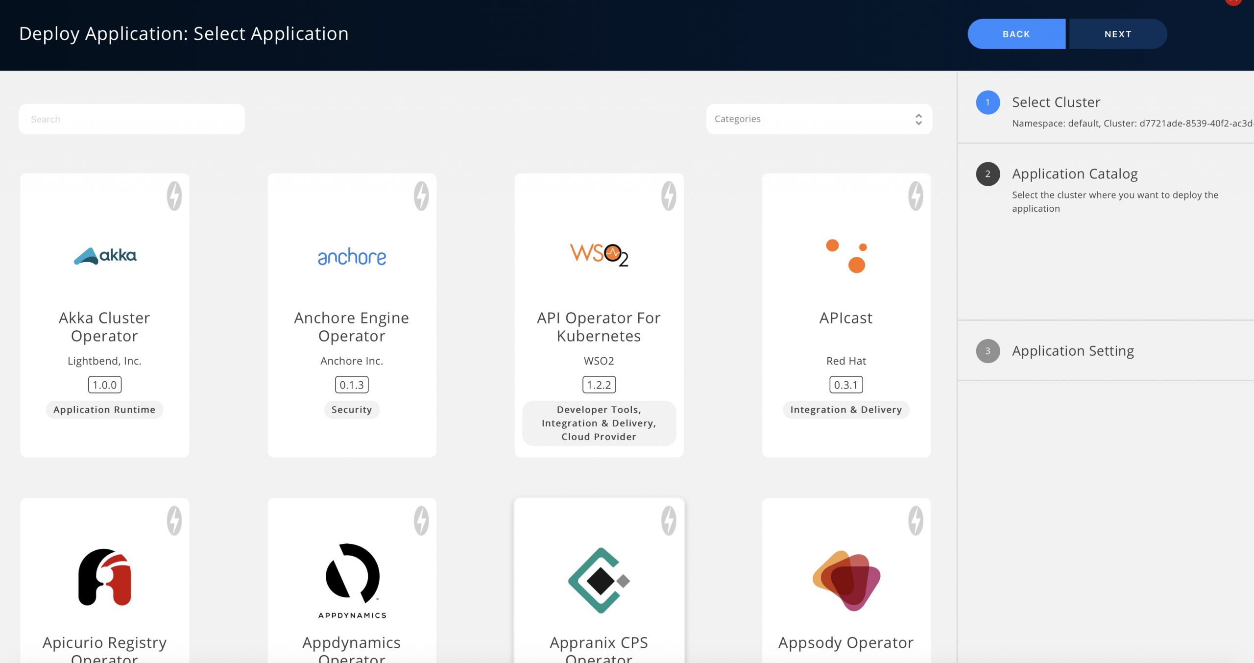Click lightning icon on API Operator card
This screenshot has width=1254, height=663.
click(669, 196)
